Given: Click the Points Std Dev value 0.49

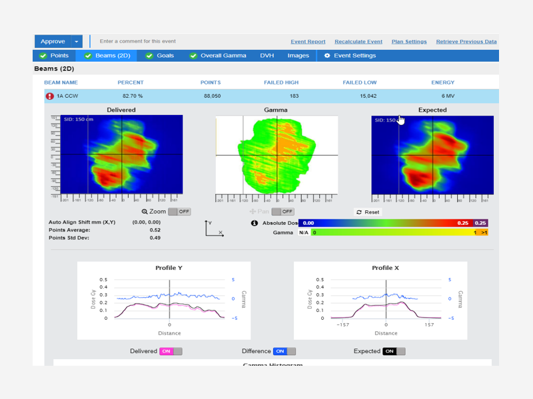Looking at the screenshot, I should tap(155, 238).
